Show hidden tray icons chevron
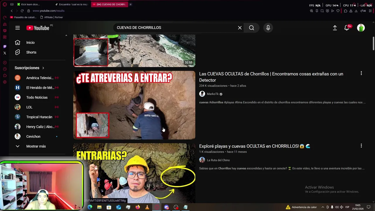375x211 pixels. (323, 207)
